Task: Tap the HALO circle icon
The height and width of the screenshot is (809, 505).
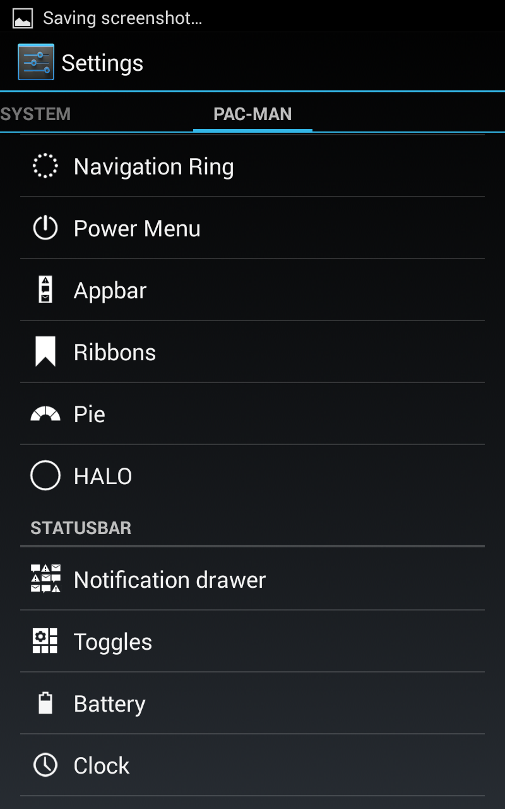Action: click(45, 476)
